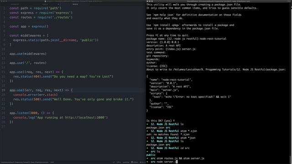Click the file icon in Atom title bar
This screenshot has width=292, height=164.
45,1
